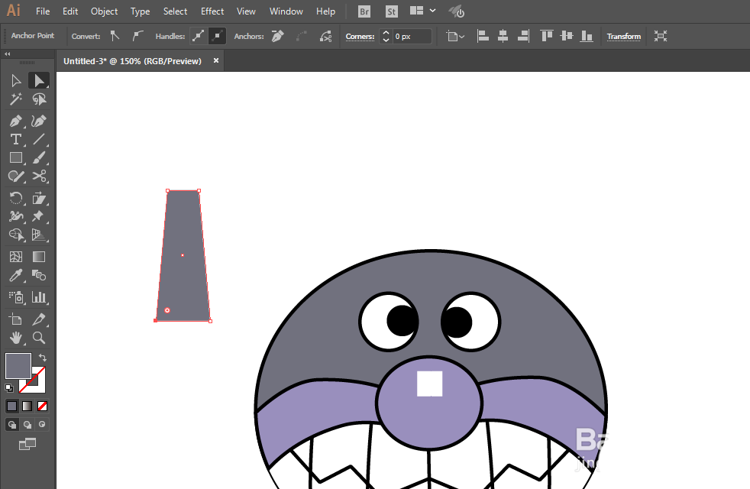Increase Corners value with stepper

click(x=386, y=33)
